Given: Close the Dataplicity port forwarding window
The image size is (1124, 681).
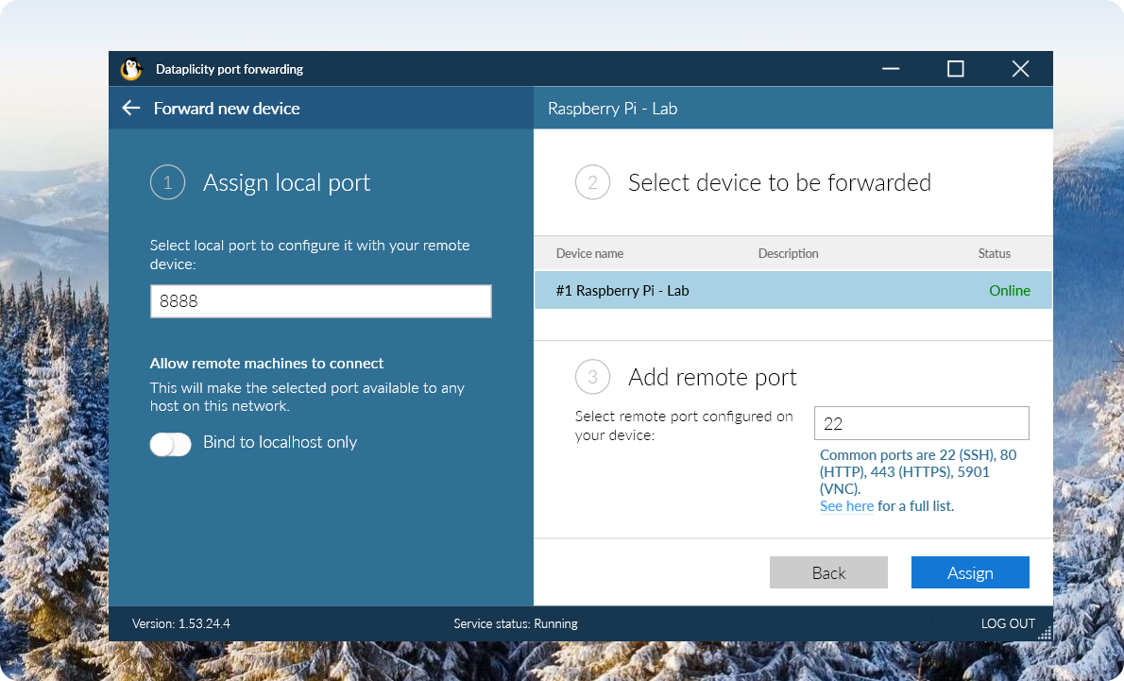Looking at the screenshot, I should [x=1020, y=69].
